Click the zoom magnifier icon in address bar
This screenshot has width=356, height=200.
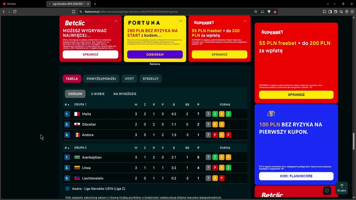(x=256, y=12)
